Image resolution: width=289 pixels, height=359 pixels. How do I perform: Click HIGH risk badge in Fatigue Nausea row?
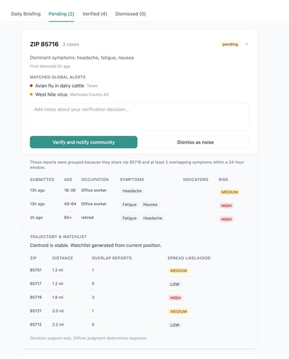(x=226, y=206)
